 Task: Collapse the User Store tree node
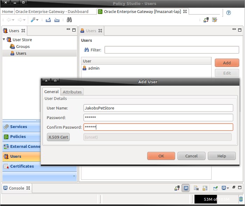(x=4, y=40)
